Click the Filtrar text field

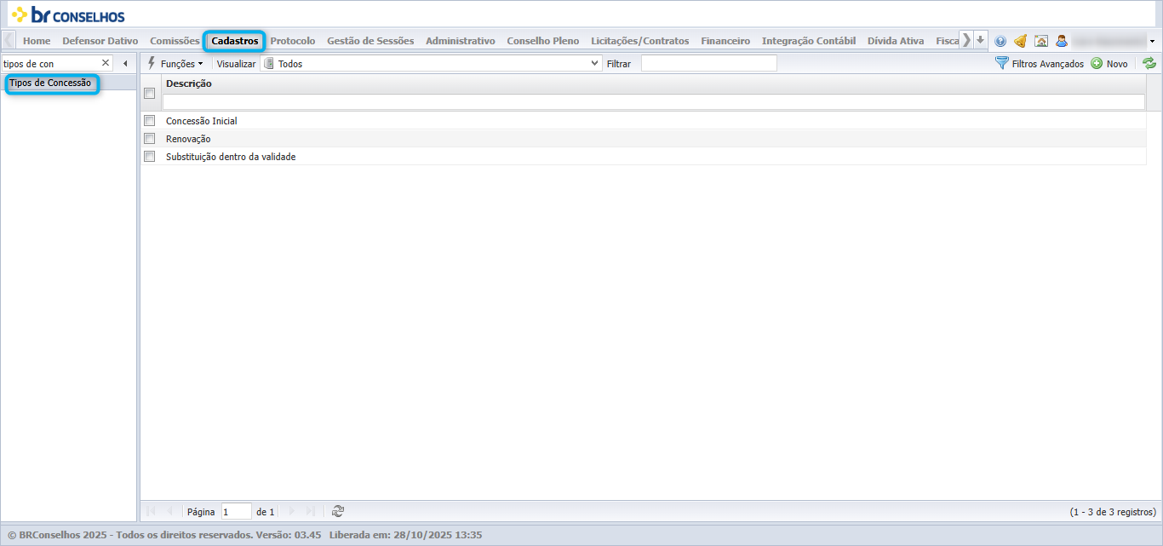tap(709, 63)
